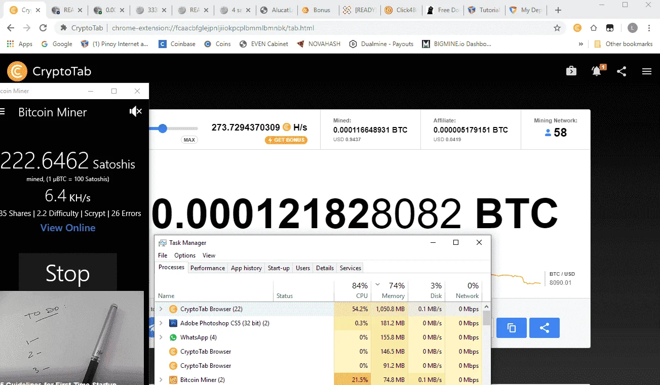Sort processes by CPU column

pyautogui.click(x=353, y=290)
